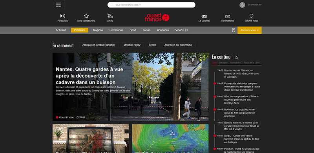The width and height of the screenshot is (314, 153).
Task: Open the Annonces menu item
Action: (x=163, y=30)
